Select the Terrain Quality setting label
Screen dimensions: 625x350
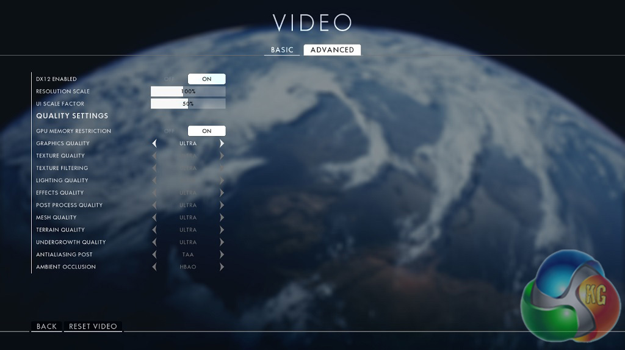pos(60,230)
